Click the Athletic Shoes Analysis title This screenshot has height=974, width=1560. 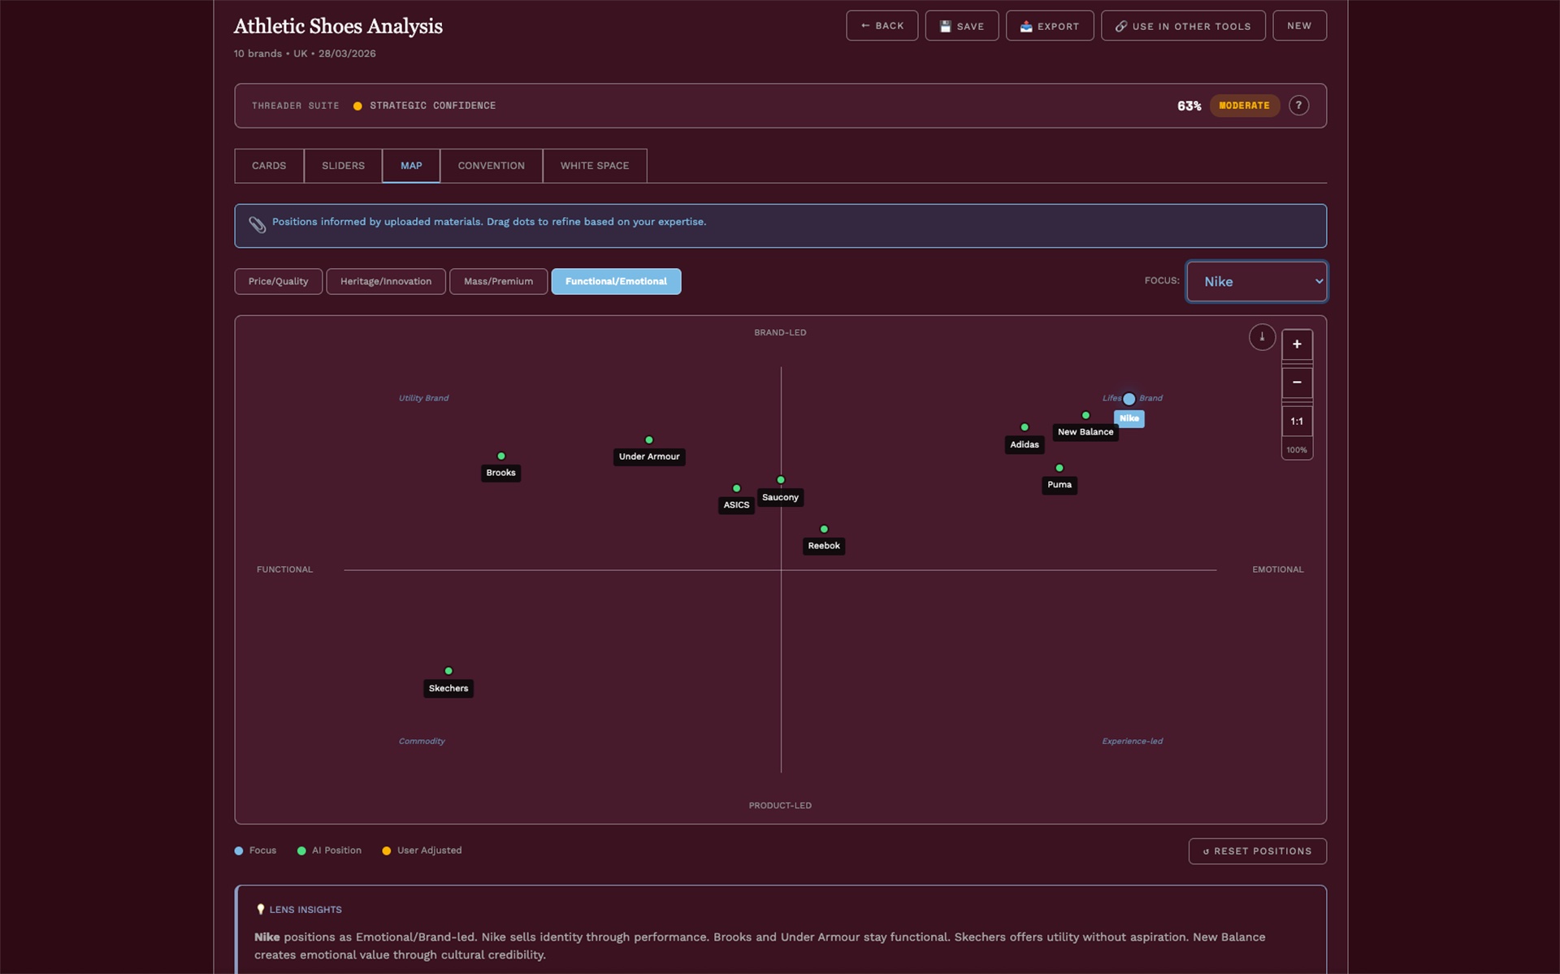click(x=338, y=26)
